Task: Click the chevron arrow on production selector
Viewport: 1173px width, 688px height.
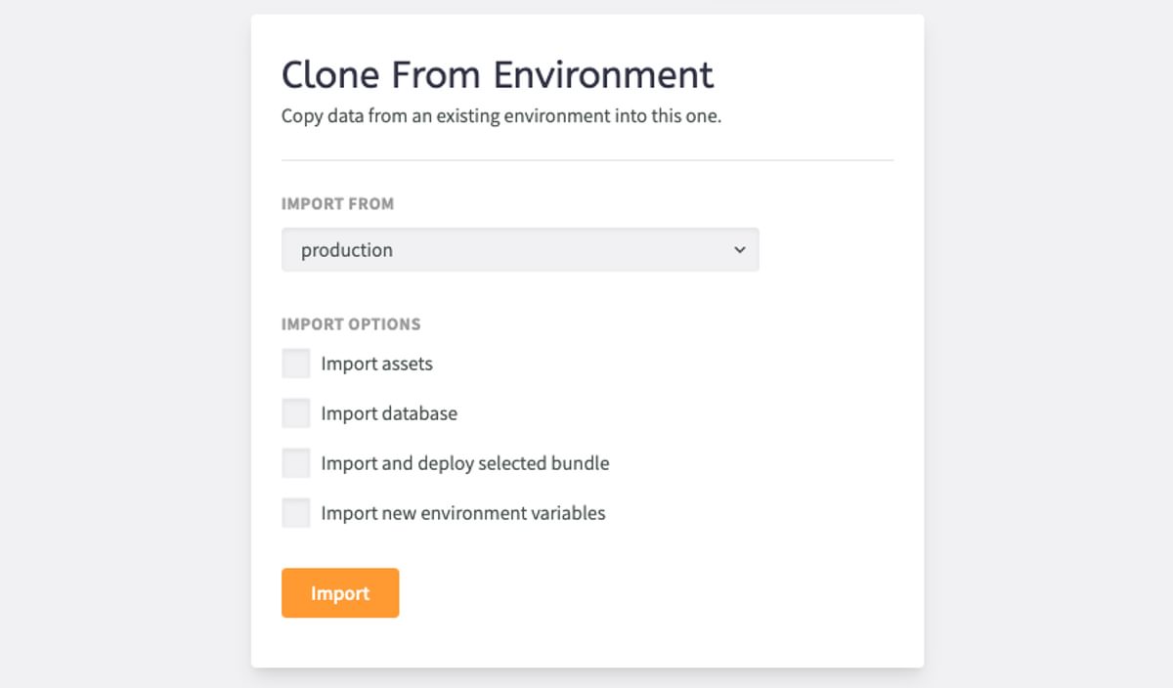Action: [x=740, y=250]
